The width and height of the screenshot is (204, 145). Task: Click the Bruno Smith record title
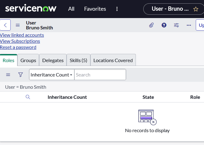click(39, 28)
